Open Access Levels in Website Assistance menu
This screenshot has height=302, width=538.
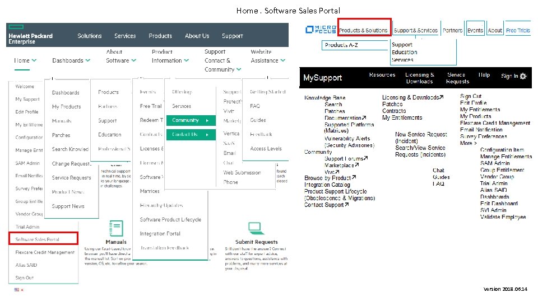pyautogui.click(x=266, y=149)
